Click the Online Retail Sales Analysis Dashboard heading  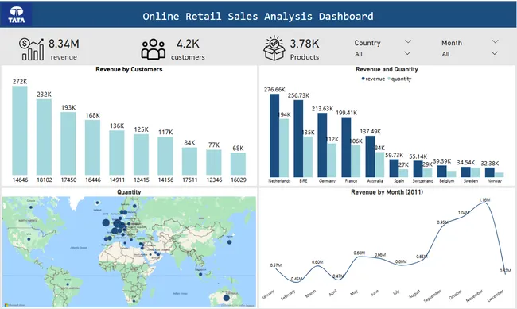[x=258, y=16]
